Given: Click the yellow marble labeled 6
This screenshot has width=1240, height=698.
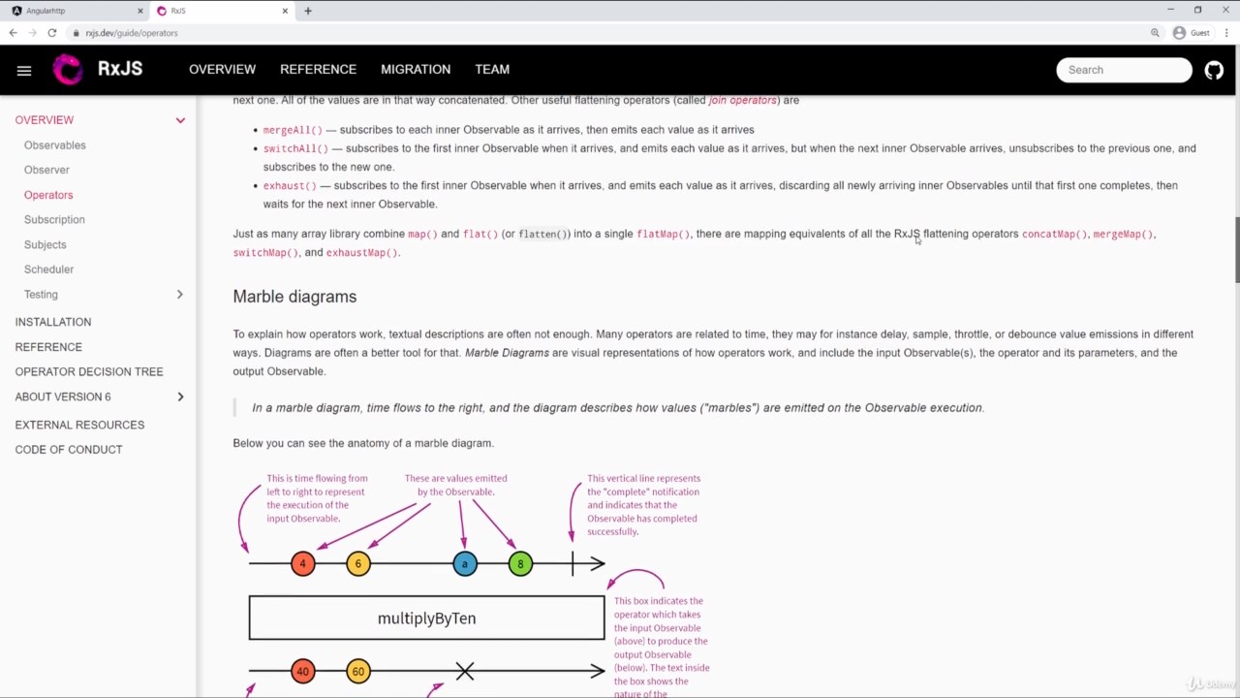Looking at the screenshot, I should (358, 563).
